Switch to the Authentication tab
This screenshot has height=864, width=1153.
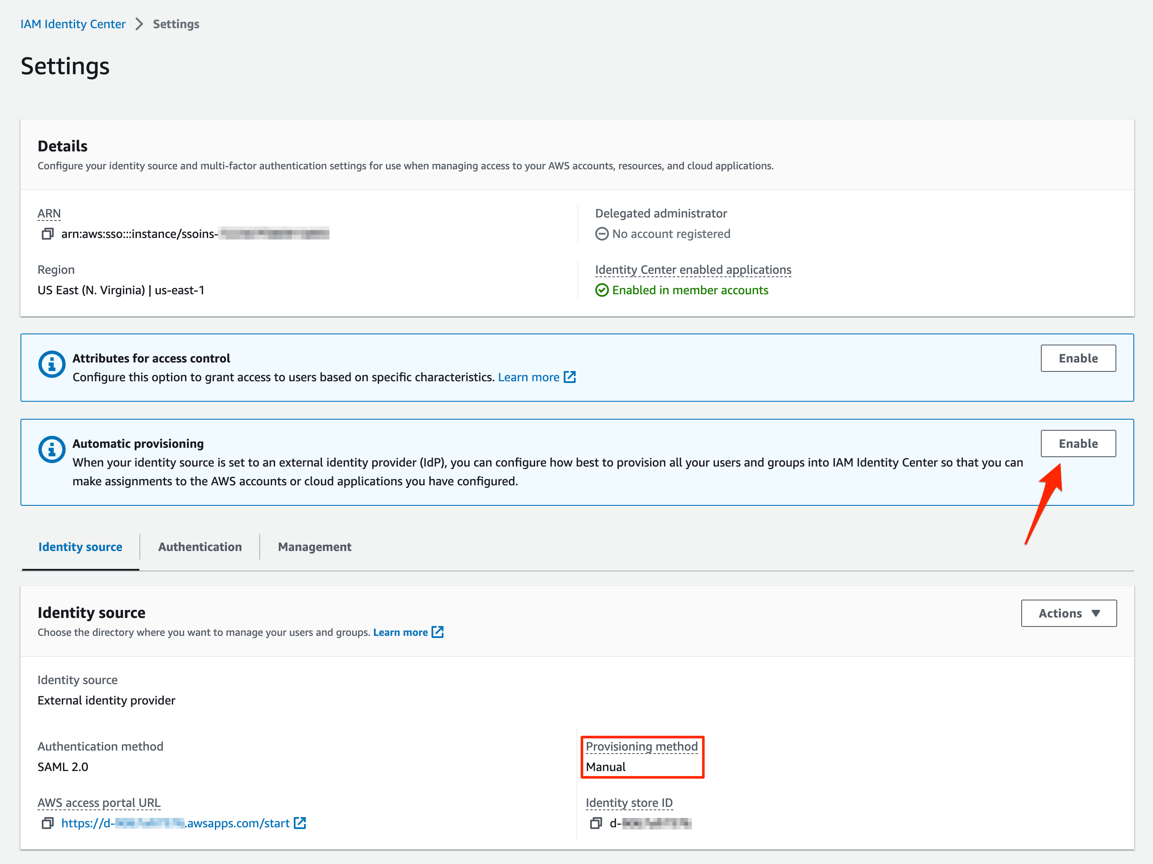pyautogui.click(x=200, y=547)
